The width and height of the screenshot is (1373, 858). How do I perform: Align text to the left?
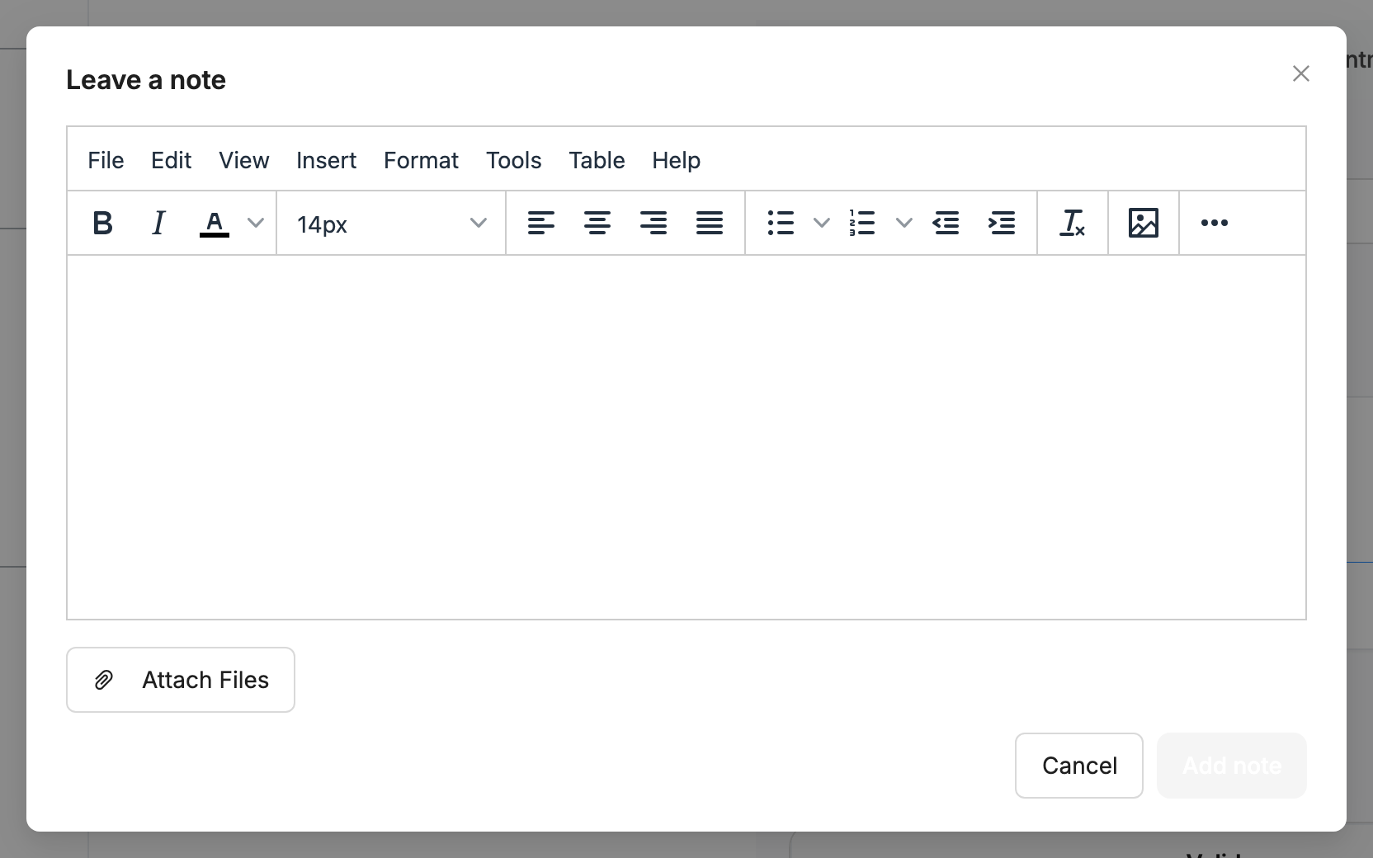[541, 223]
